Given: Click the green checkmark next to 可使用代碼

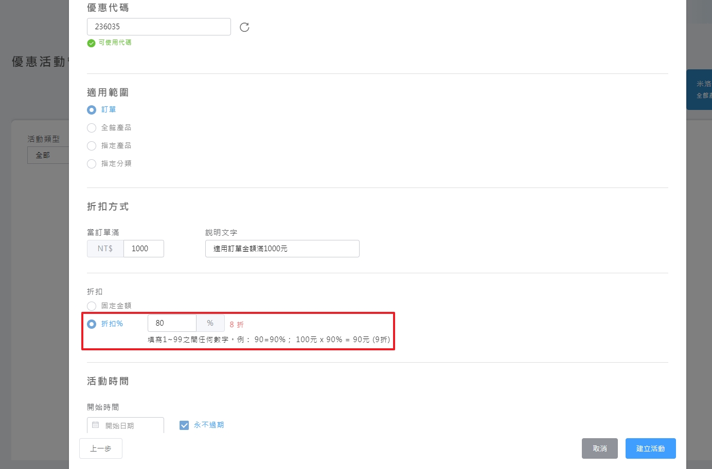Looking at the screenshot, I should point(91,43).
